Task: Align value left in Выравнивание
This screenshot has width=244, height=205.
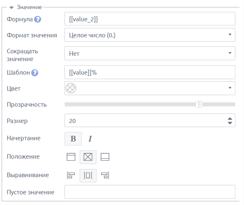Action: click(71, 175)
